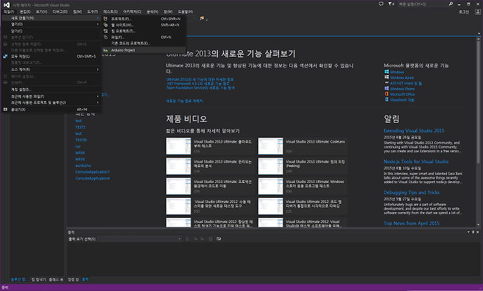Click the ASP.NET icon in platform list
Image resolution: width=483 pixels, height=291 pixels.
coord(386,83)
